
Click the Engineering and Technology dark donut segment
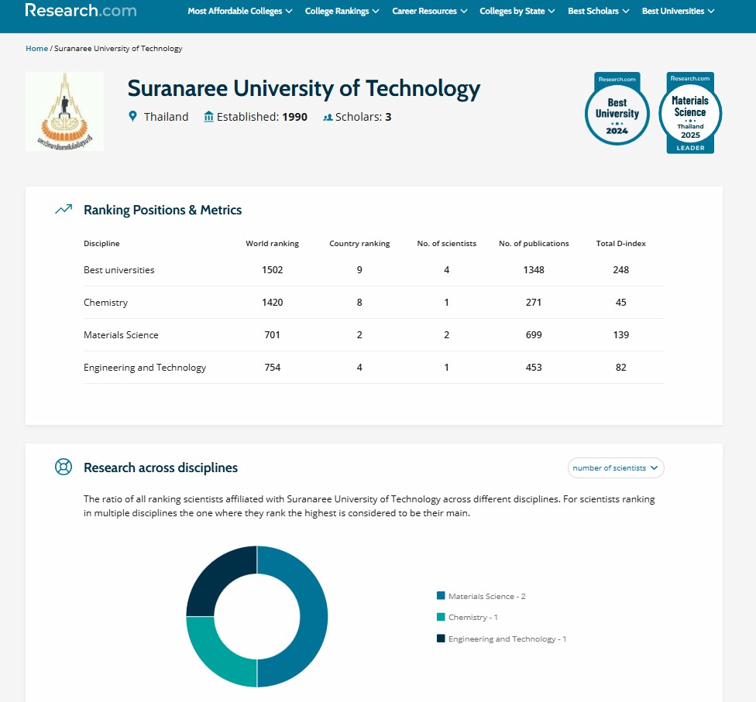[x=218, y=577]
